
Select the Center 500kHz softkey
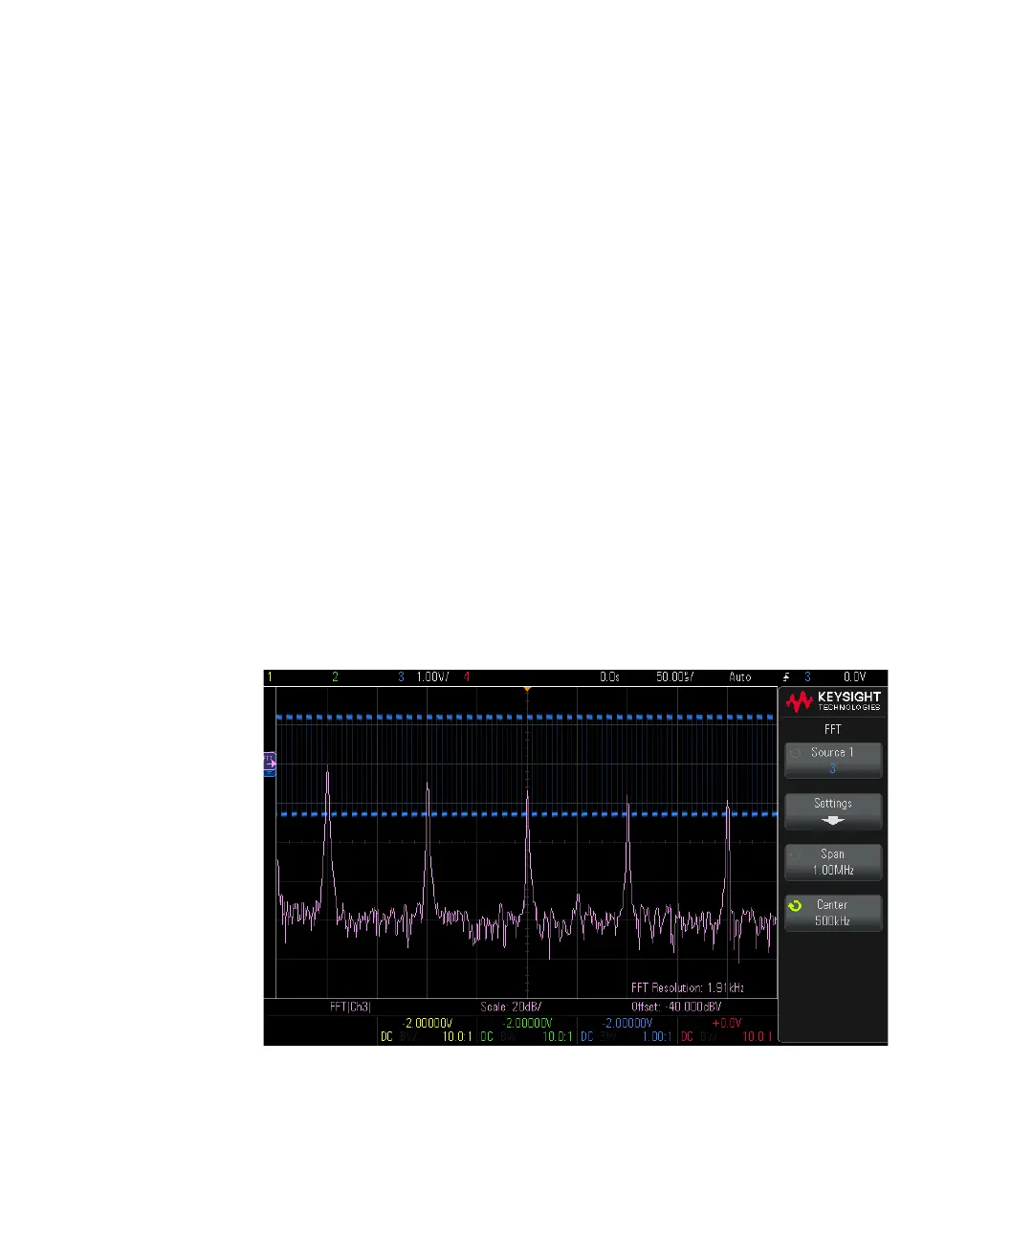[x=833, y=913]
